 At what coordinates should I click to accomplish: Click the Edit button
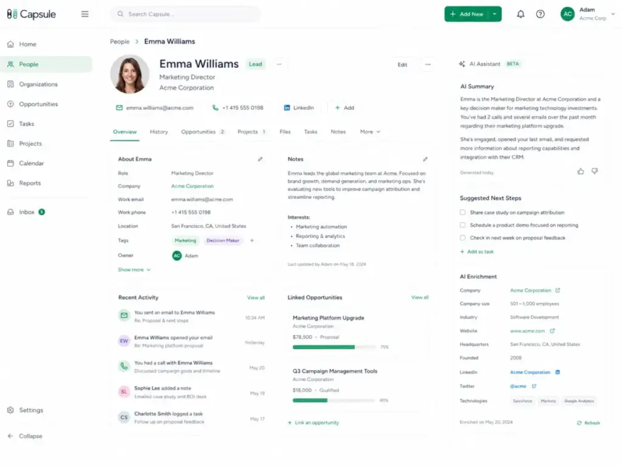click(x=402, y=64)
